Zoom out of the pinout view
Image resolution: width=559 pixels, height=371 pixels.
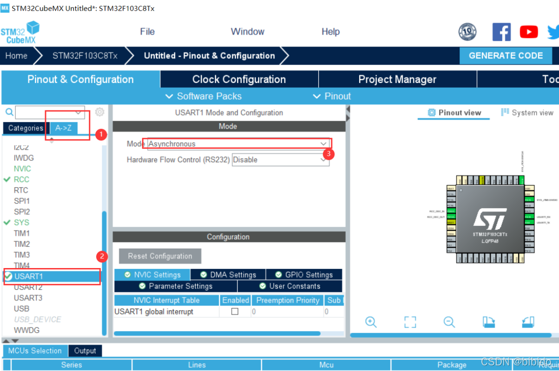[x=449, y=322]
